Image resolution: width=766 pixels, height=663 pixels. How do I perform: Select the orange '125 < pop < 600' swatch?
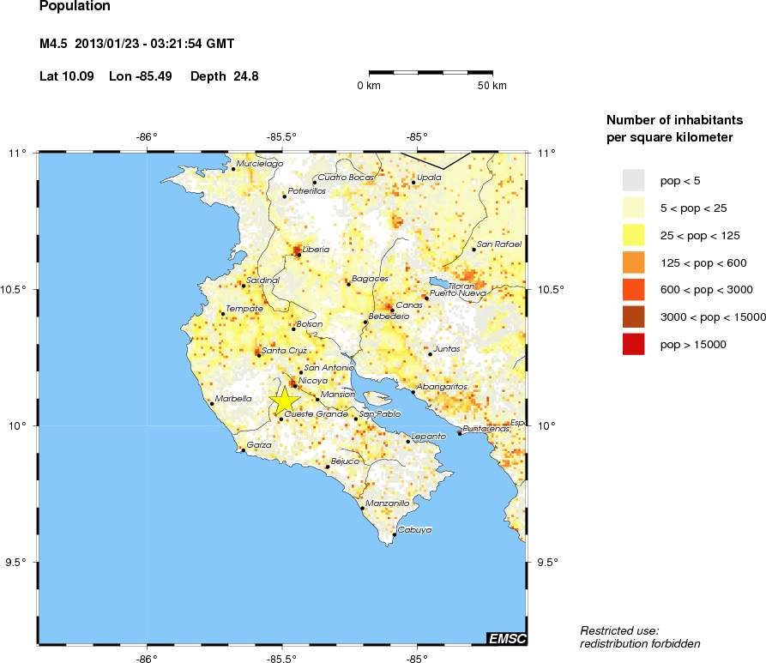point(633,262)
